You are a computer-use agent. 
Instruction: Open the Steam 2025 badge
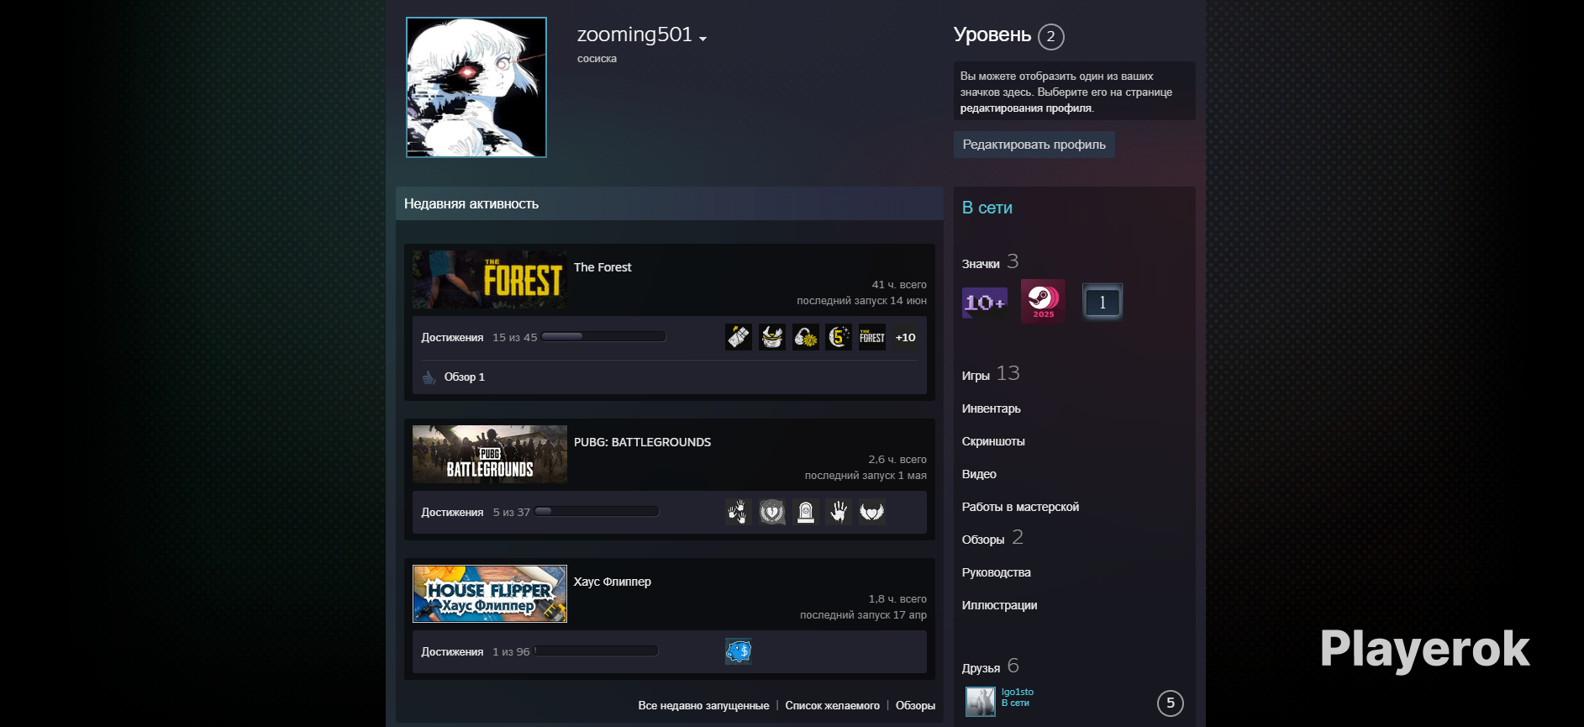pyautogui.click(x=1043, y=301)
